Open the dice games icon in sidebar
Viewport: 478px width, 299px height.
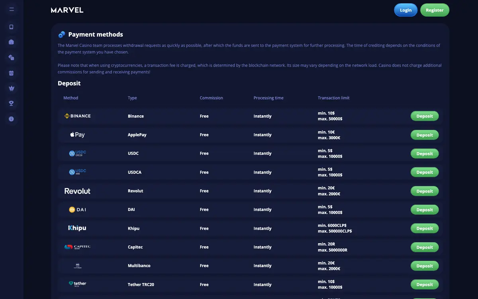pos(12,57)
